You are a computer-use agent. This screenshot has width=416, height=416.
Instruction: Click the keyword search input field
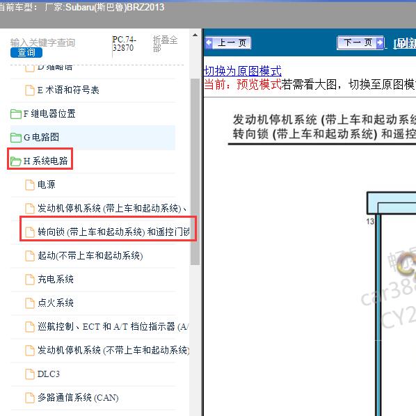coord(43,42)
